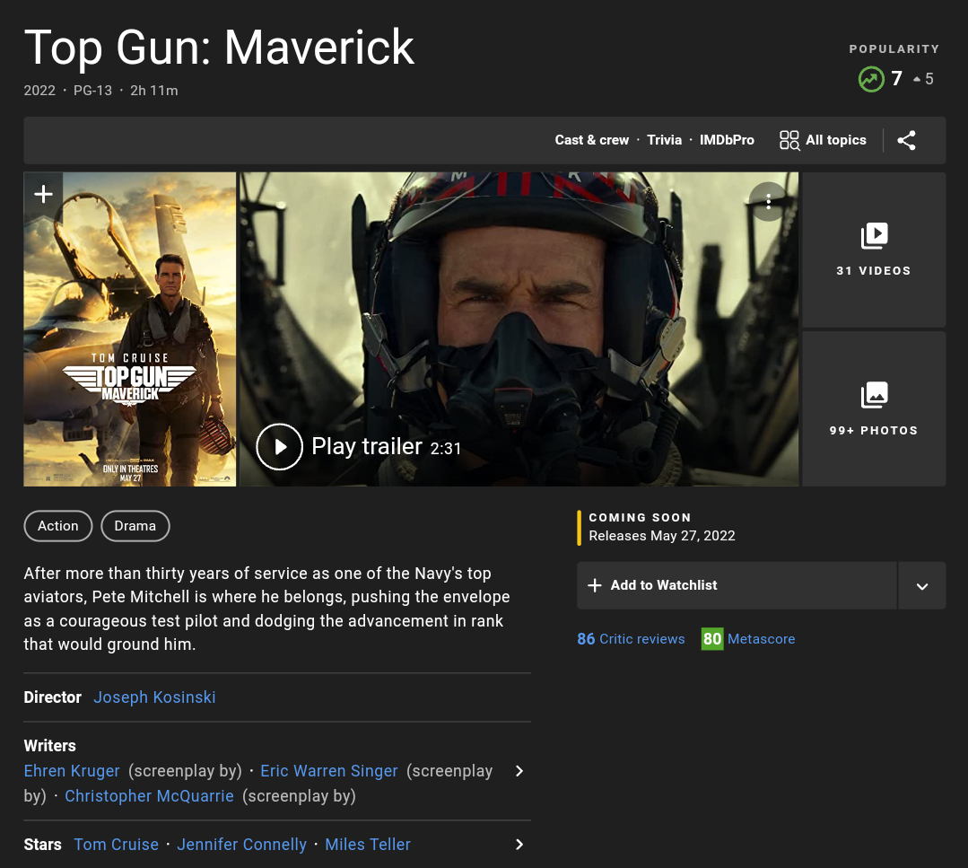Open the 80 Metascore link
The height and width of the screenshot is (868, 968).
point(748,639)
